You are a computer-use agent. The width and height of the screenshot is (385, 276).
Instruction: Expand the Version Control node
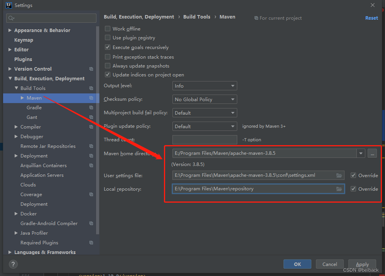pyautogui.click(x=10, y=69)
